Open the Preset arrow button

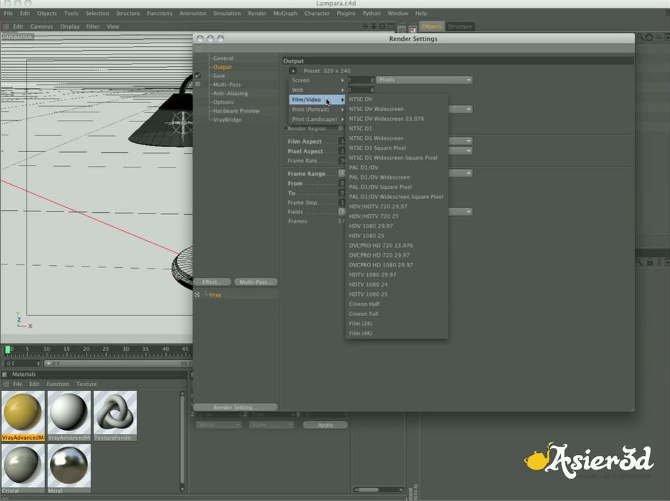[293, 71]
